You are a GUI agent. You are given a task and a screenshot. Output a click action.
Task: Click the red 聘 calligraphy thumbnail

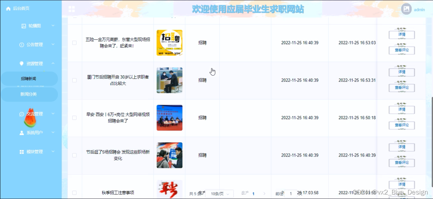(x=170, y=189)
